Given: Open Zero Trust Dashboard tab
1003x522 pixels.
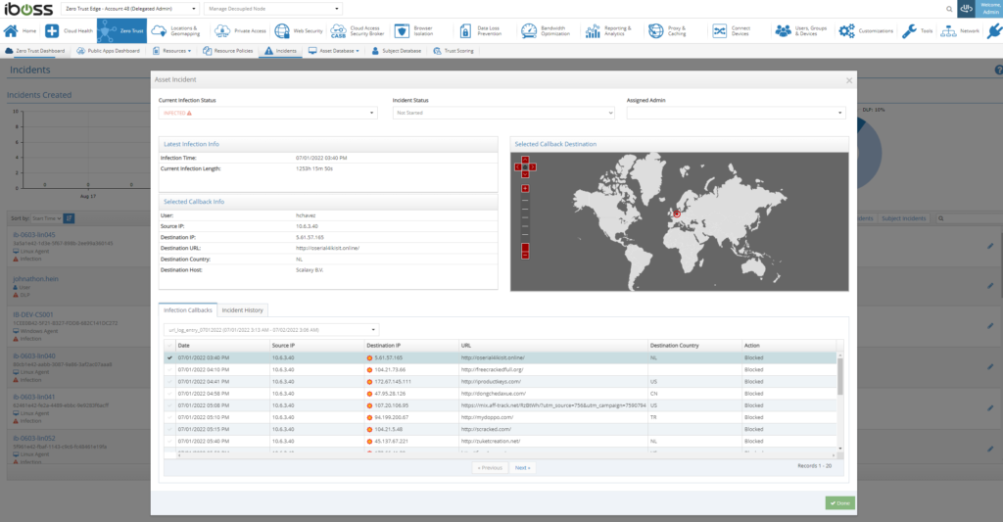Looking at the screenshot, I should coord(34,51).
